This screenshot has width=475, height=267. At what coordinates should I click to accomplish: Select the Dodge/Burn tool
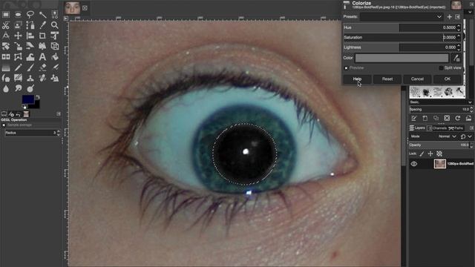pos(30,89)
